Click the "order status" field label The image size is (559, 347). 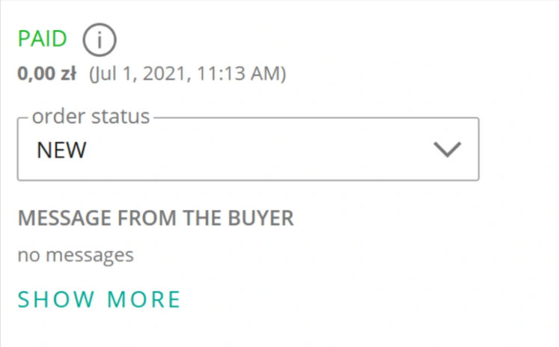91,117
